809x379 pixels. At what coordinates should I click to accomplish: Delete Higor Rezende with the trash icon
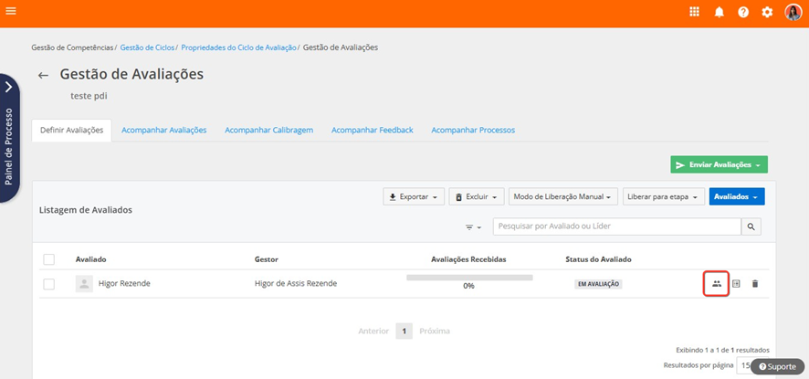(755, 284)
